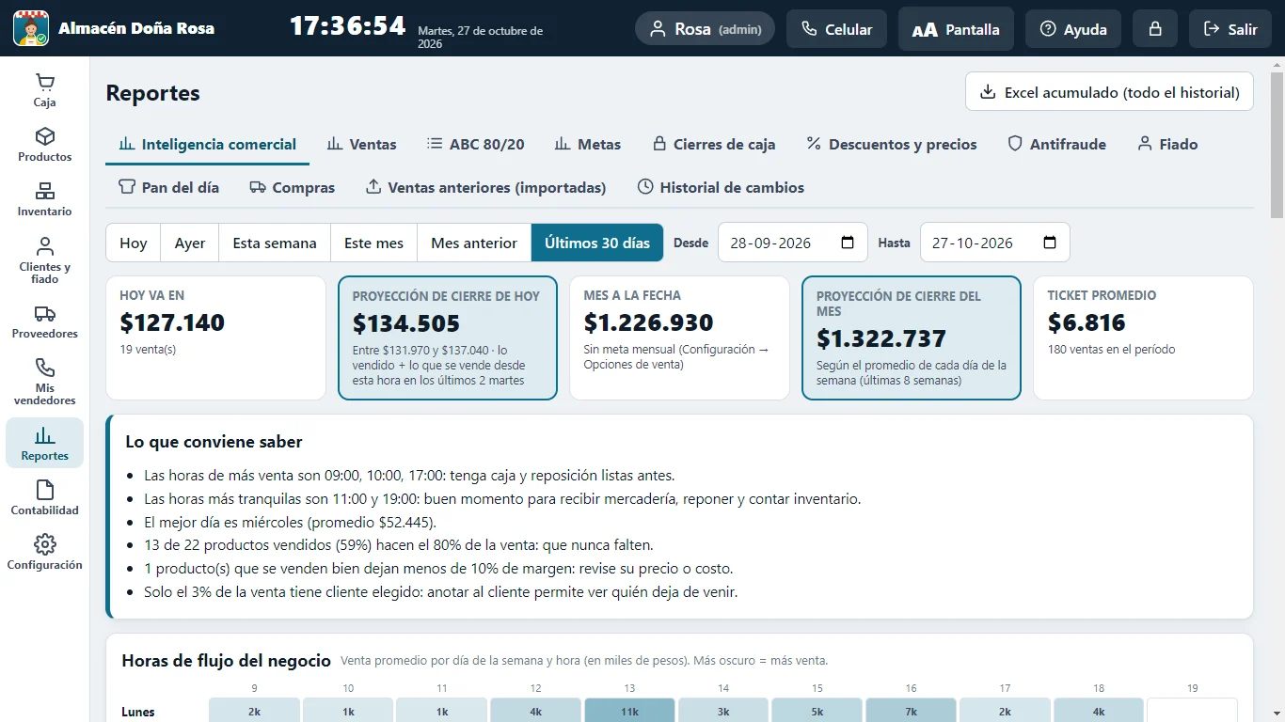
Task: Select Últimos 30 días range
Action: (597, 243)
